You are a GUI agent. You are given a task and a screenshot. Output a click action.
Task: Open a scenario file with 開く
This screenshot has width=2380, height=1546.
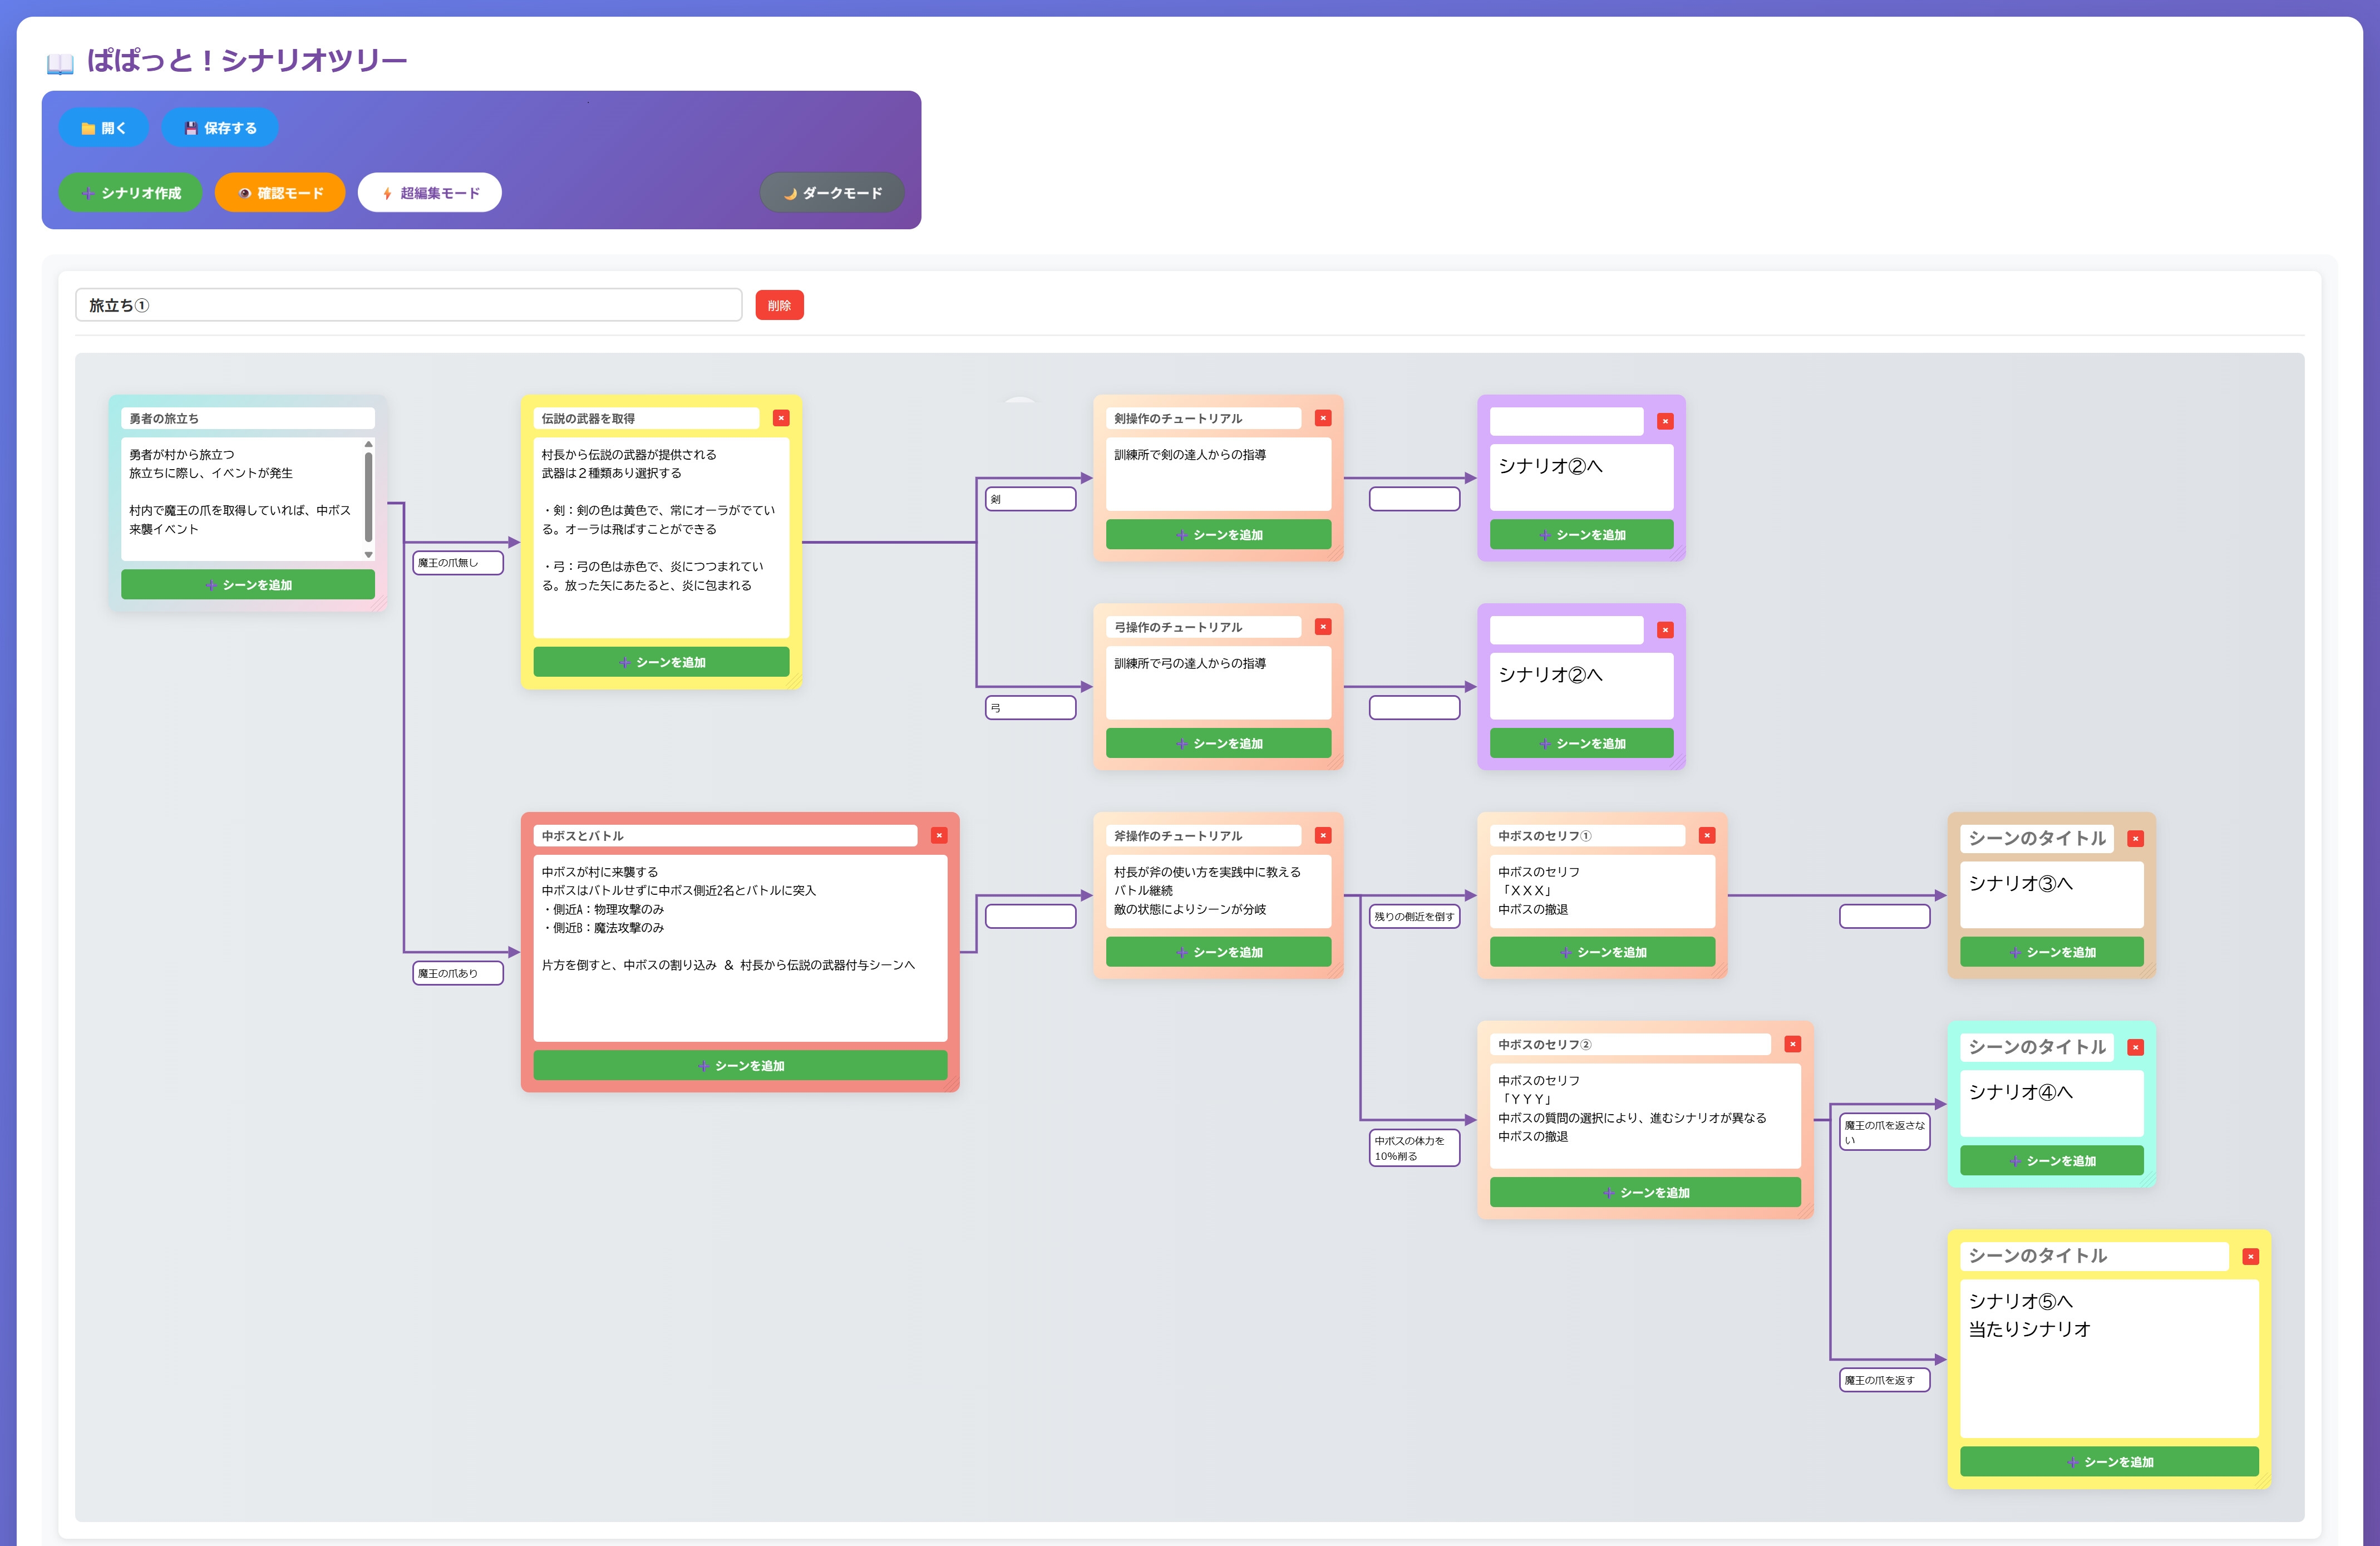[103, 128]
